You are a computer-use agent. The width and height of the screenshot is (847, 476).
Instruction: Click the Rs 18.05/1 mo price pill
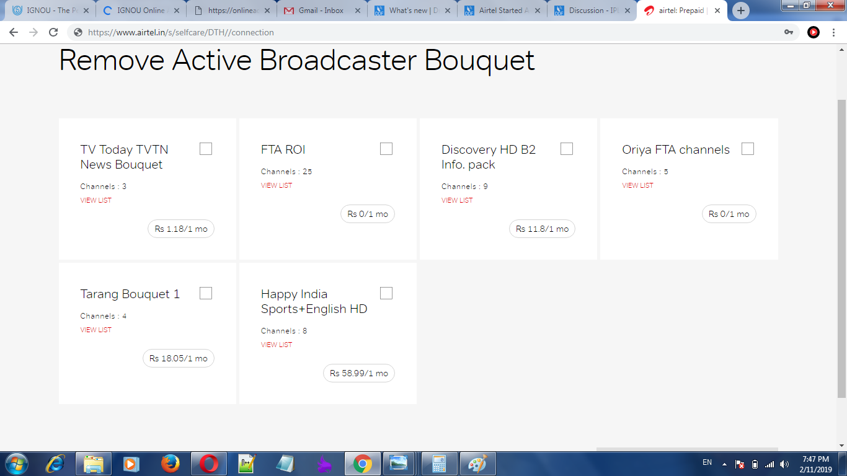pos(179,358)
